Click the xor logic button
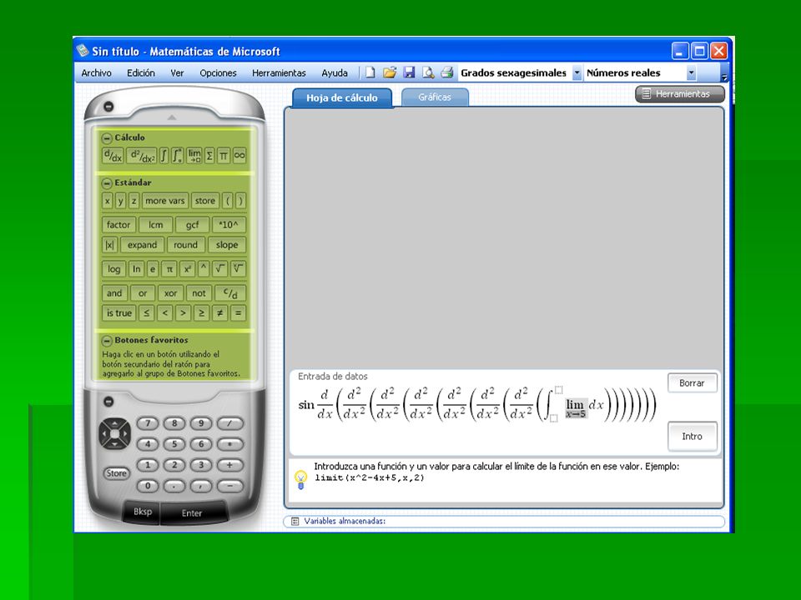Viewport: 801px width, 600px height. coord(170,293)
